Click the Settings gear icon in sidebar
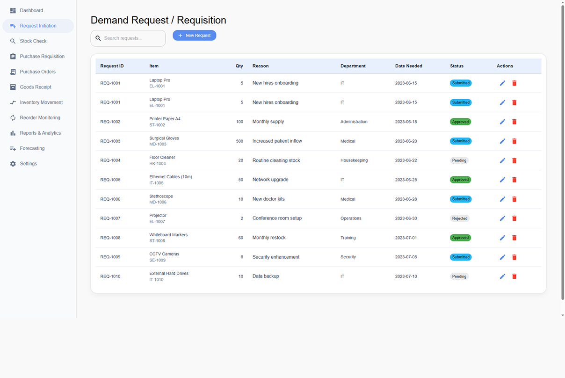565x378 pixels. click(13, 164)
